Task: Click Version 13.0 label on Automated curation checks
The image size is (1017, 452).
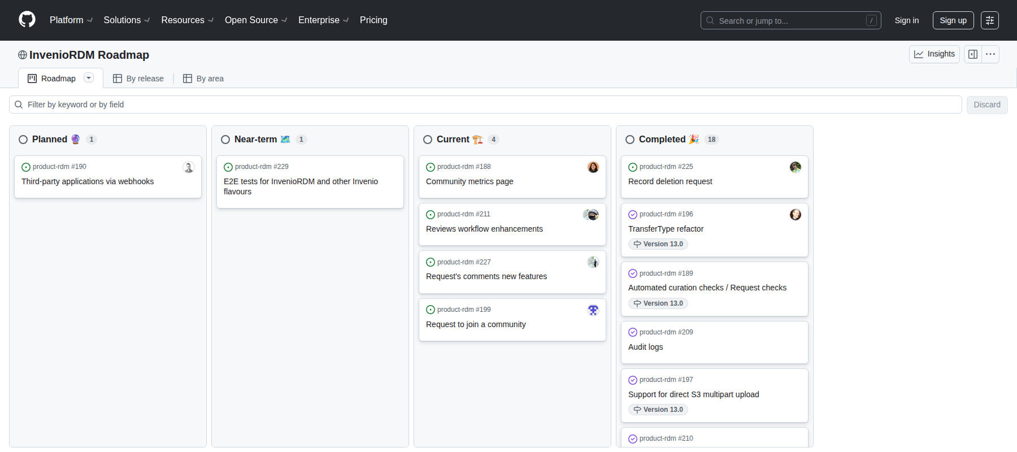Action: coord(658,303)
